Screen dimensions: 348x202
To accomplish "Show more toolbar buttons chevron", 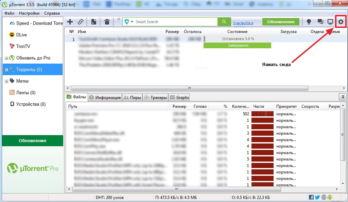I will coord(119,19).
